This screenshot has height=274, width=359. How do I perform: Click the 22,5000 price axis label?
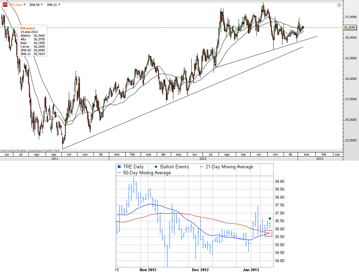pyautogui.click(x=351, y=140)
